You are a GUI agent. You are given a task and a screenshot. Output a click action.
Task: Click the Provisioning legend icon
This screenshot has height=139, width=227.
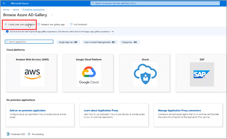29,134
